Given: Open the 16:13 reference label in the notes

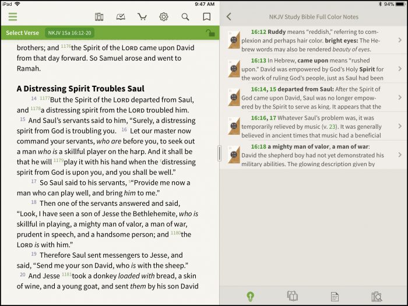Looking at the screenshot, I should point(258,61).
